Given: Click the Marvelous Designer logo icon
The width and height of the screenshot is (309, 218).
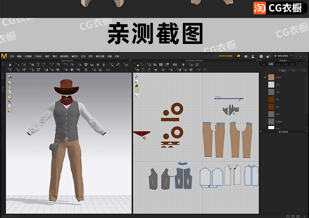Looking at the screenshot, I should click(x=4, y=56).
